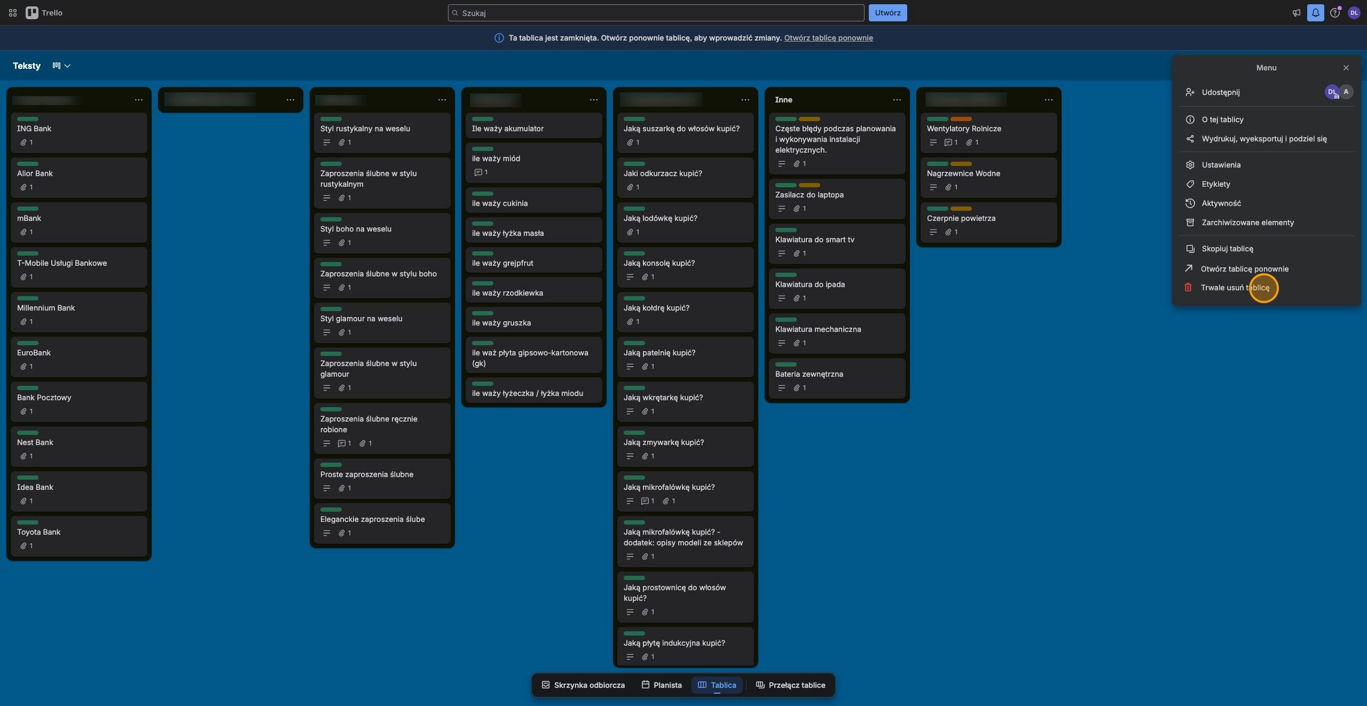Open list actions for Ile waży akumulator list
The image size is (1367, 706).
[x=593, y=100]
